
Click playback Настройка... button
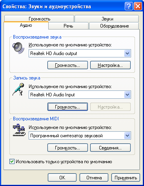coord(110,65)
